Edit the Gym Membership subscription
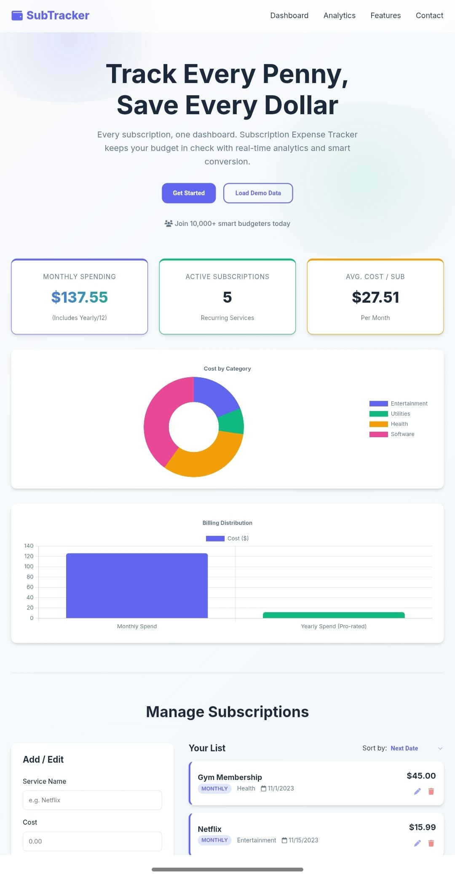Viewport: 455px width, 874px height. (418, 791)
